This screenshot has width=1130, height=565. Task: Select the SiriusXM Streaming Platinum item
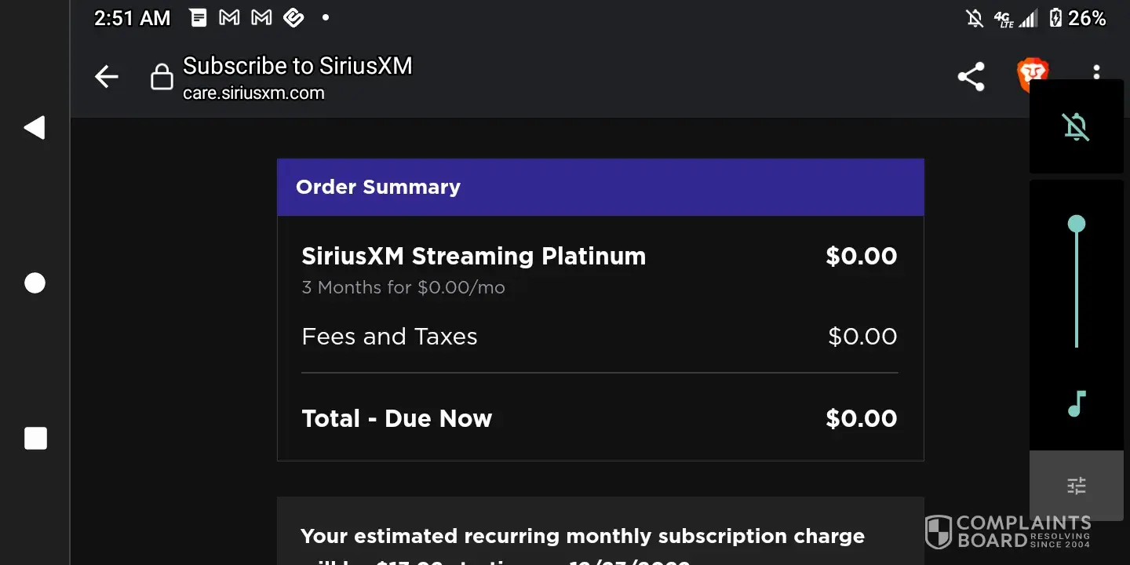473,257
